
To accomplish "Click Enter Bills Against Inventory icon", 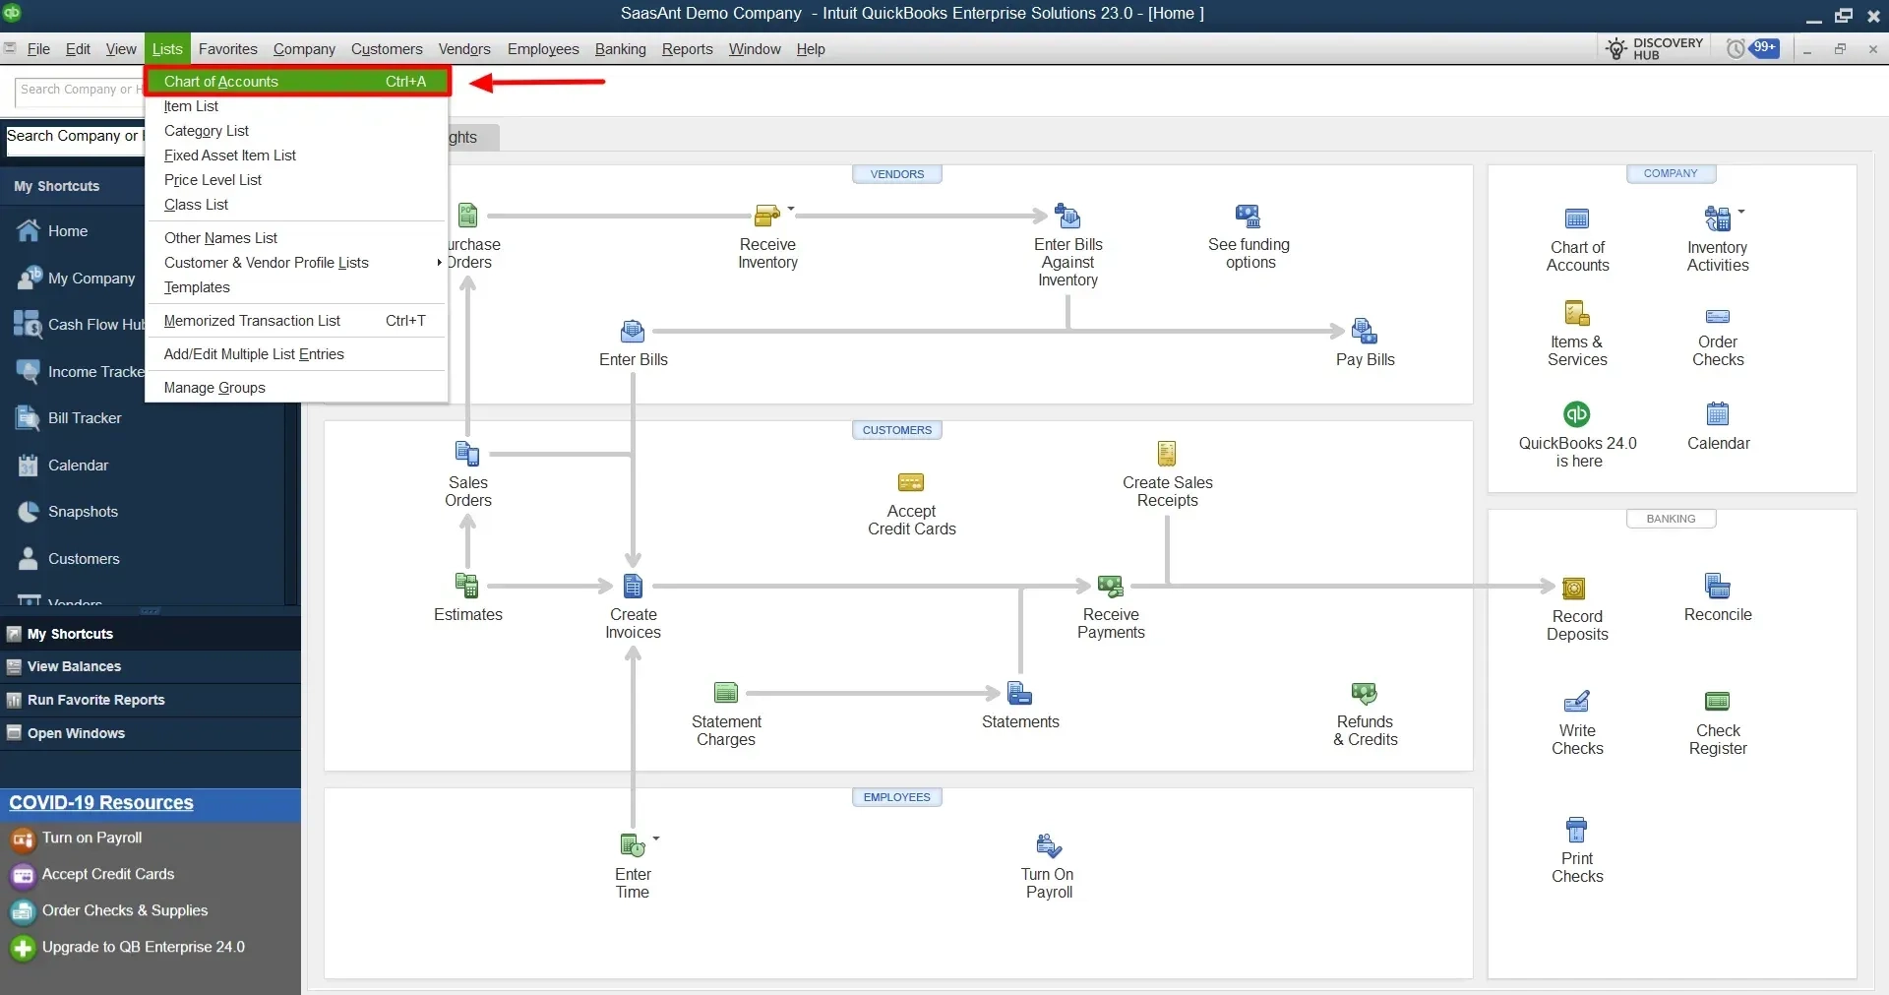I will coord(1067,216).
